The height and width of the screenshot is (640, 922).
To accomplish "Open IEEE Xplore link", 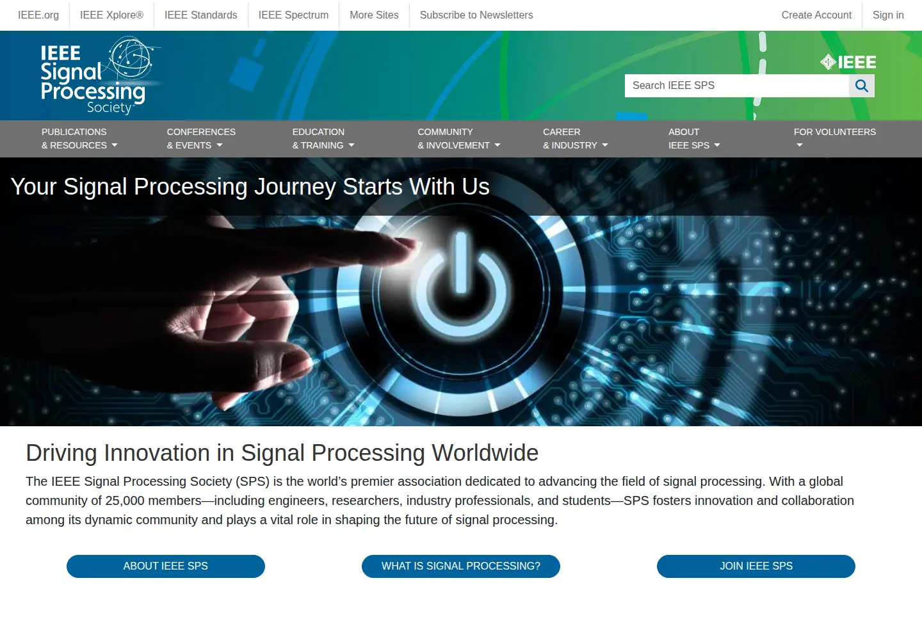I will coord(111,15).
